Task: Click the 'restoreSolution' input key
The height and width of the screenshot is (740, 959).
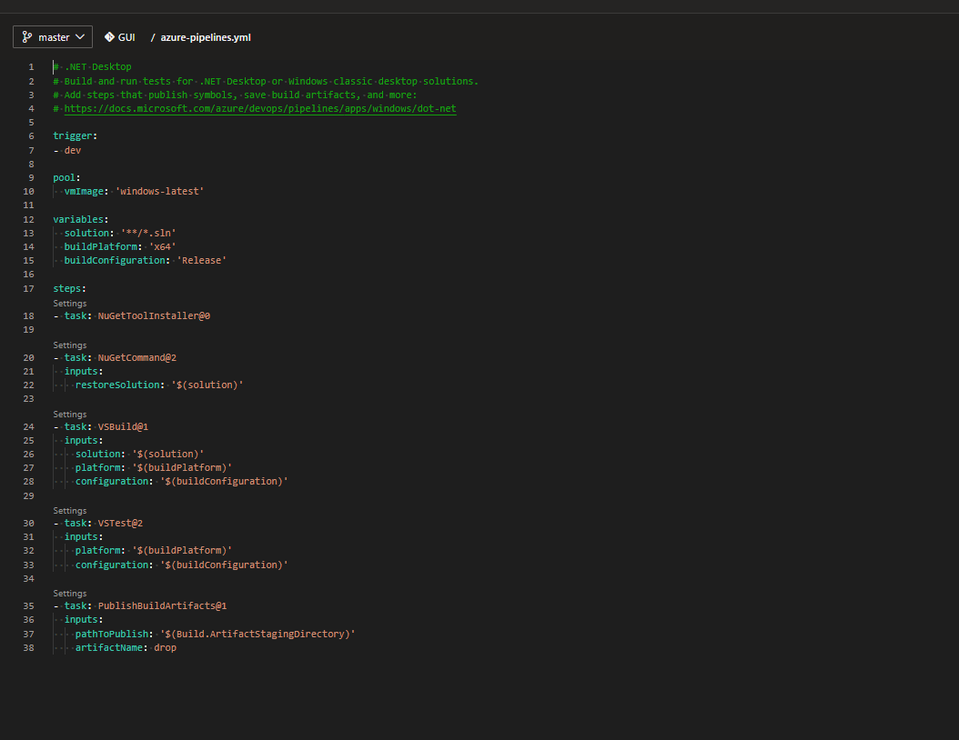Action: (x=117, y=385)
